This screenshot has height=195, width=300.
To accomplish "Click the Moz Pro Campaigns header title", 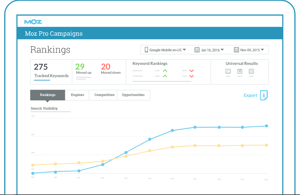I will [x=54, y=33].
